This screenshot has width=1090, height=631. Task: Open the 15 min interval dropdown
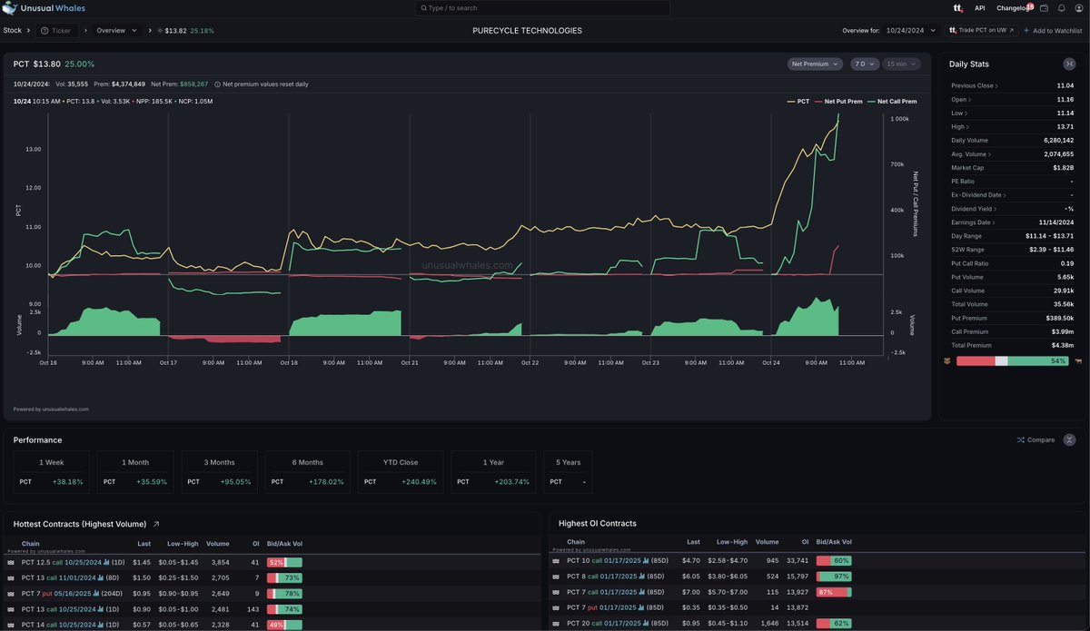(901, 64)
